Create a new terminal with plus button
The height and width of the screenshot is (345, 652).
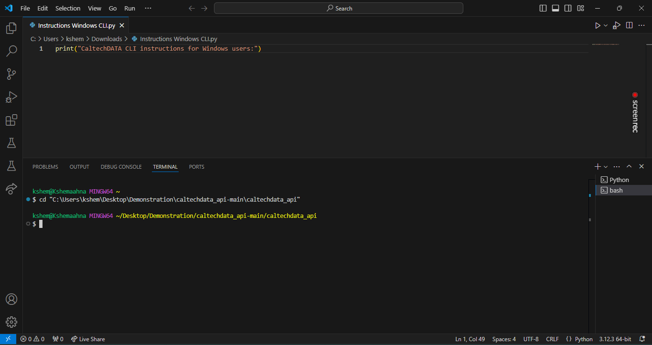coord(598,166)
